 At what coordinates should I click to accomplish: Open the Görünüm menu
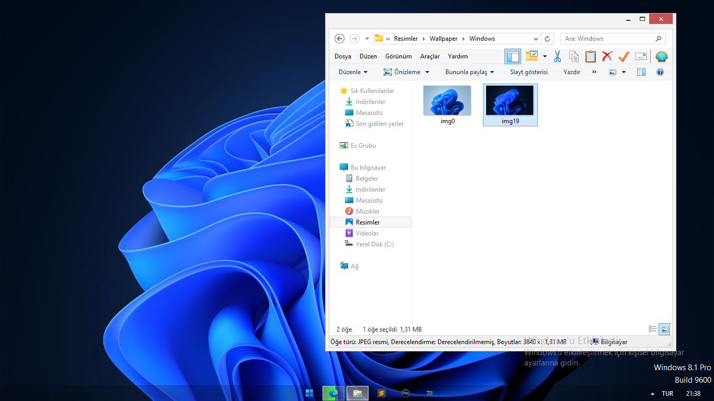tap(398, 56)
